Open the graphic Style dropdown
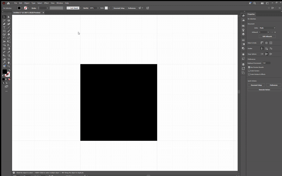This screenshot has height=176, width=282. (x=109, y=8)
